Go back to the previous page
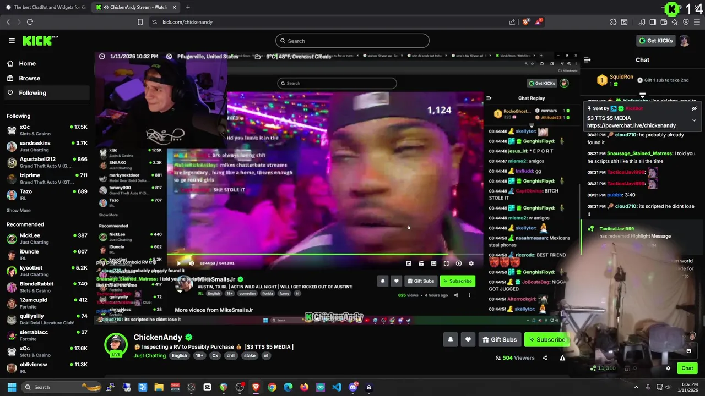This screenshot has width=705, height=396. tap(8, 22)
